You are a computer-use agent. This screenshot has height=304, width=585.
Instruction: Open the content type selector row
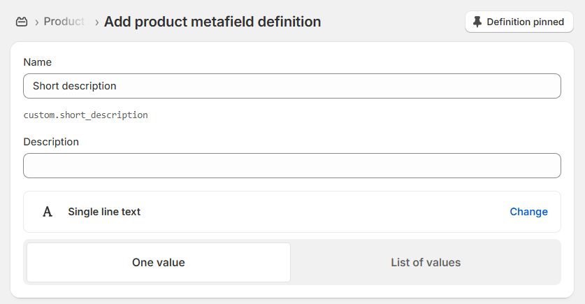tap(292, 212)
